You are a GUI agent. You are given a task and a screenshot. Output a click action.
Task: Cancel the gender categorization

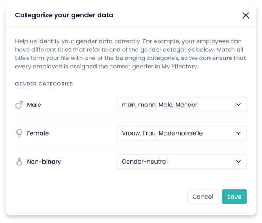203,197
